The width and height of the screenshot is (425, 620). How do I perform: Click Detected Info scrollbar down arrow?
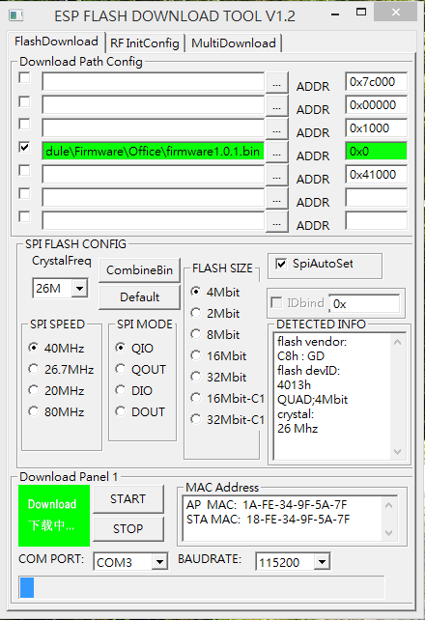click(398, 452)
